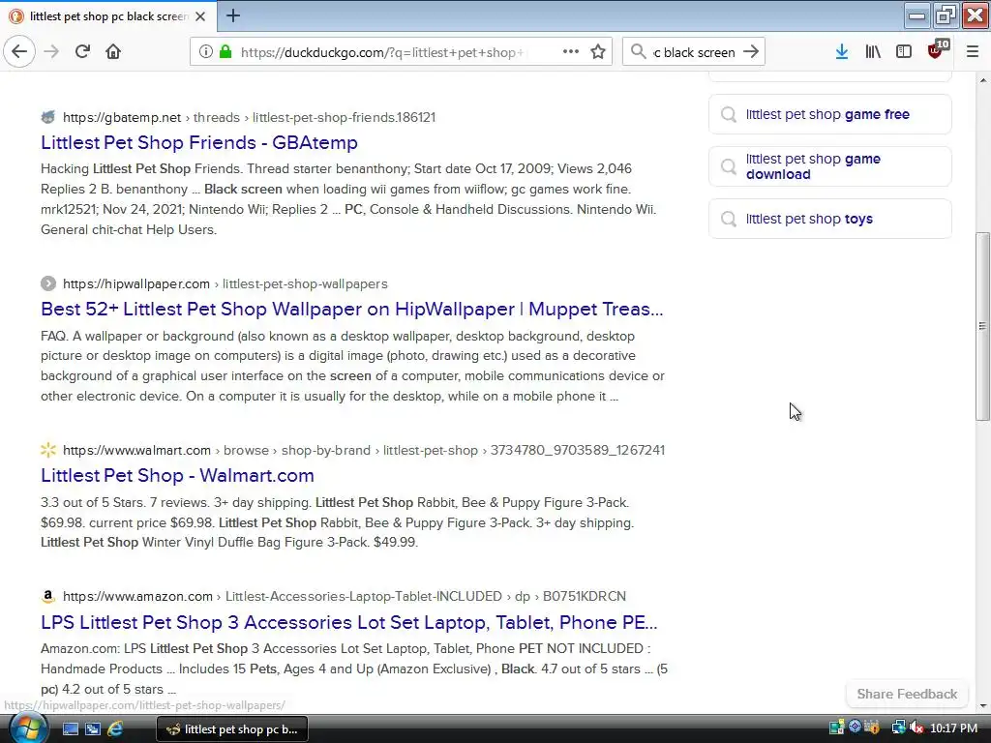The height and width of the screenshot is (743, 991).
Task: Bookmark this page with the star
Action: (x=598, y=52)
